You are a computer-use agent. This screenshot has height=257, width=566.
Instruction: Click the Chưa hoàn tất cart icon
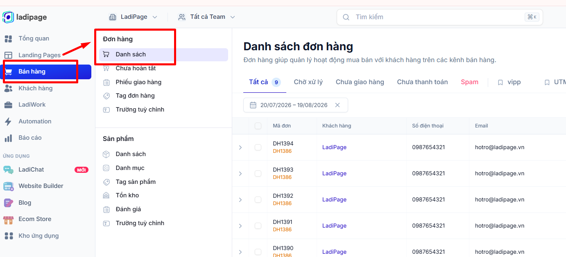[106, 68]
